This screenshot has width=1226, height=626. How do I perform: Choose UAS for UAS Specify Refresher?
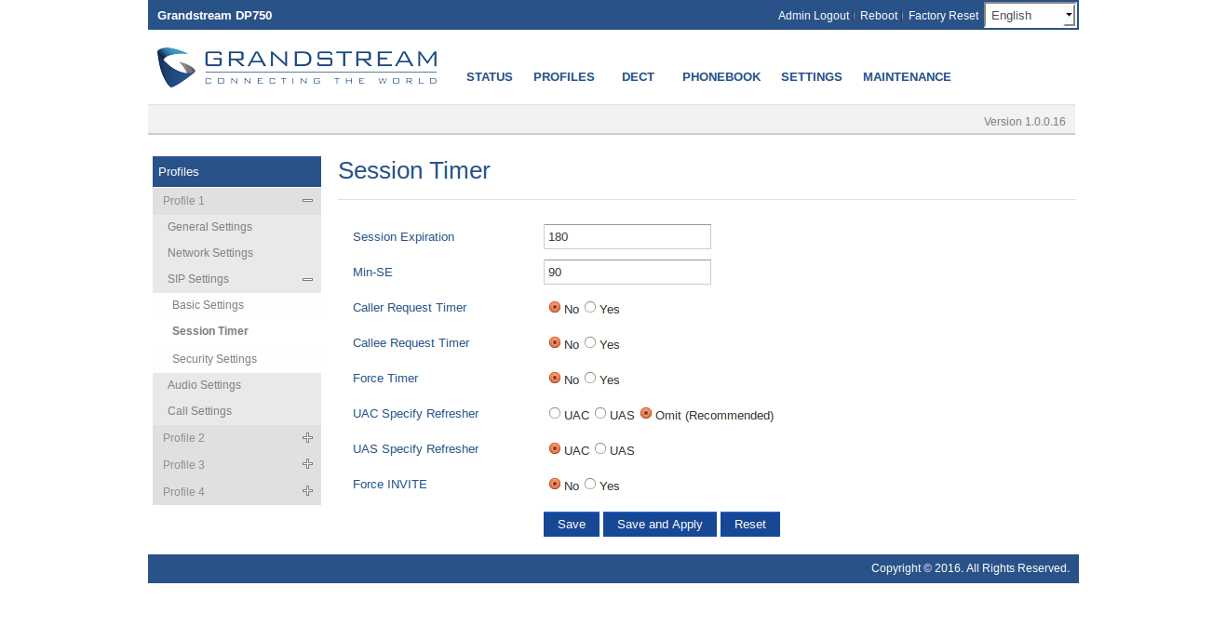pos(600,448)
